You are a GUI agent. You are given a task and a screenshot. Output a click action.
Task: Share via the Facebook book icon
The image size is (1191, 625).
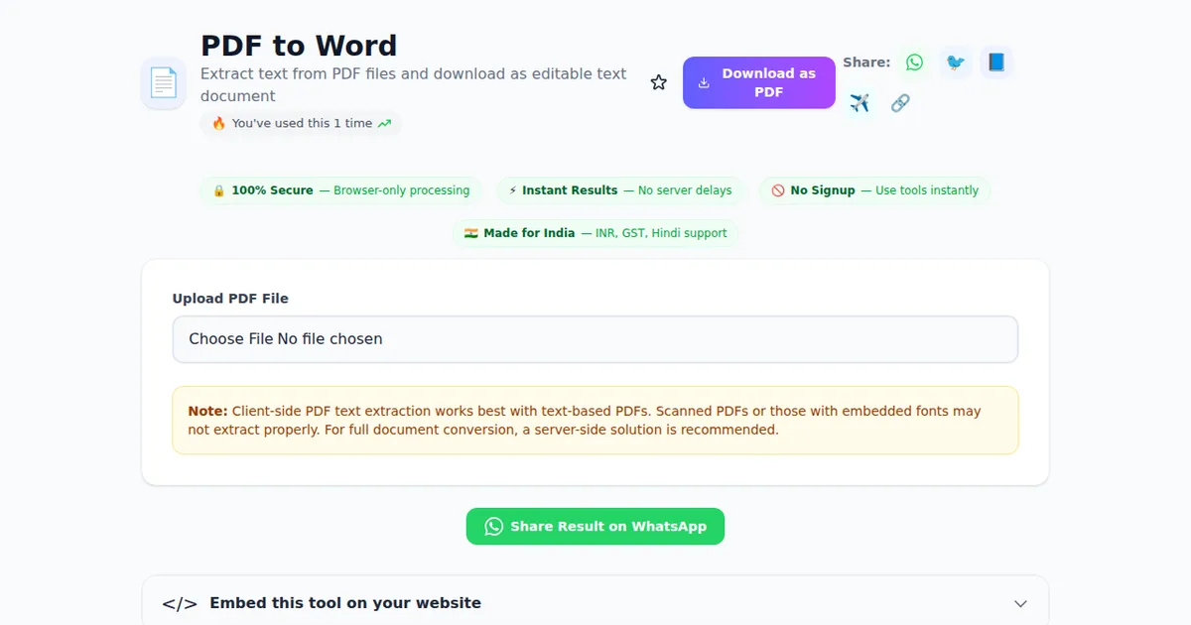[995, 62]
